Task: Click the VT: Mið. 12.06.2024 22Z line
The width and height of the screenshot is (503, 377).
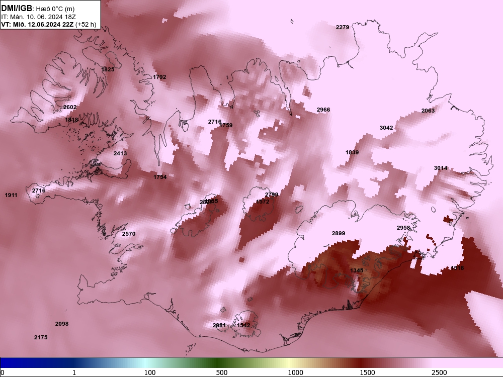Action: pos(48,24)
